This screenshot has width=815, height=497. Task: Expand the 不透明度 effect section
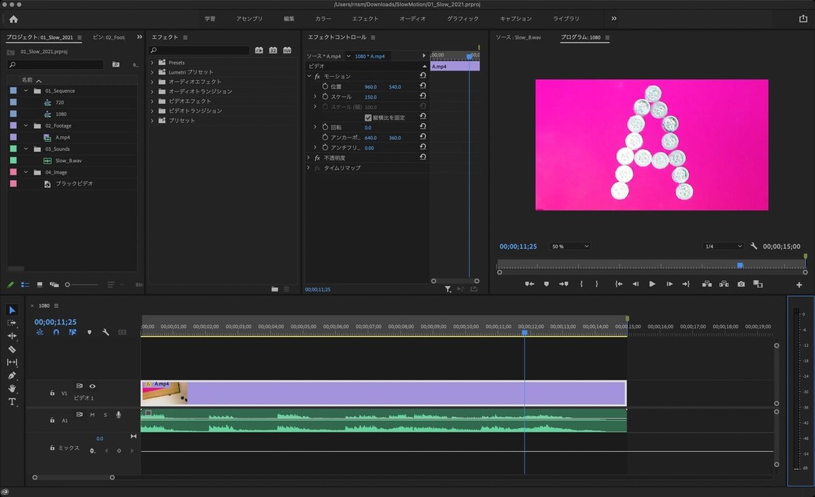coord(308,158)
